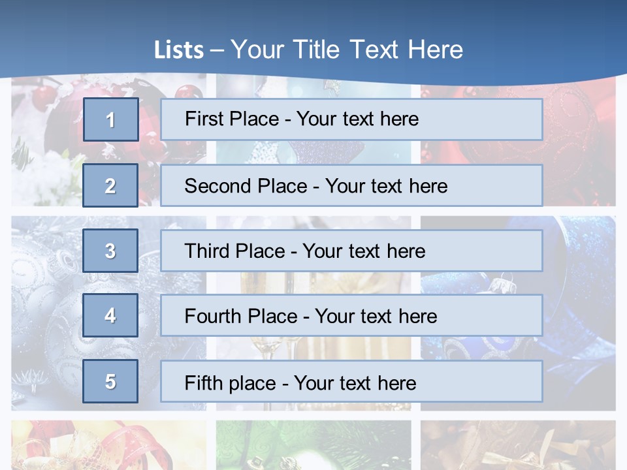Click the Fourth Place text box
This screenshot has height=470, width=627.
(x=351, y=316)
